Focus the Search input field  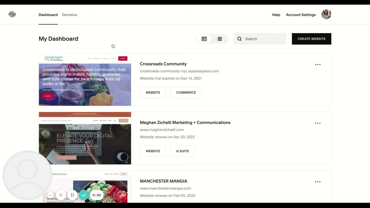pyautogui.click(x=260, y=39)
